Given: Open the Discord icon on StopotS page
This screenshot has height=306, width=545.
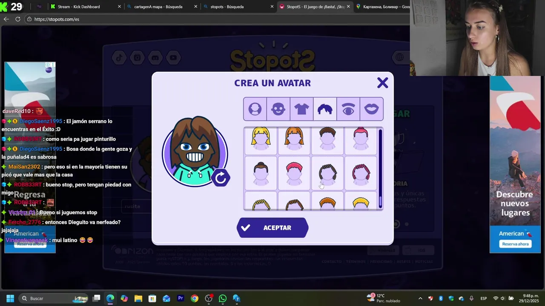Looking at the screenshot, I should 155,58.
